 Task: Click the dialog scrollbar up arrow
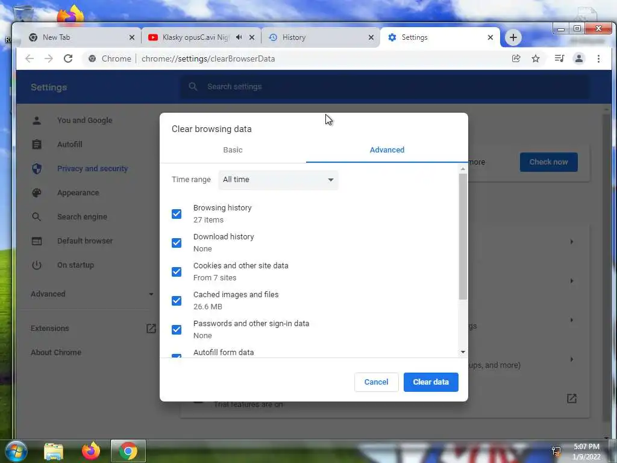click(x=463, y=169)
